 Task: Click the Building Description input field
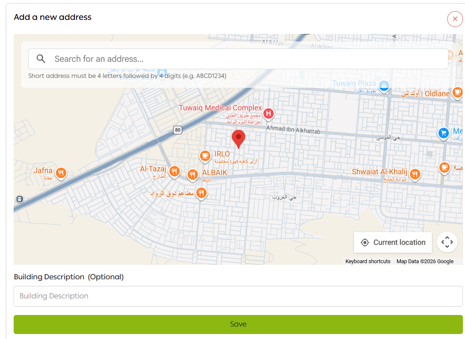coord(238,296)
